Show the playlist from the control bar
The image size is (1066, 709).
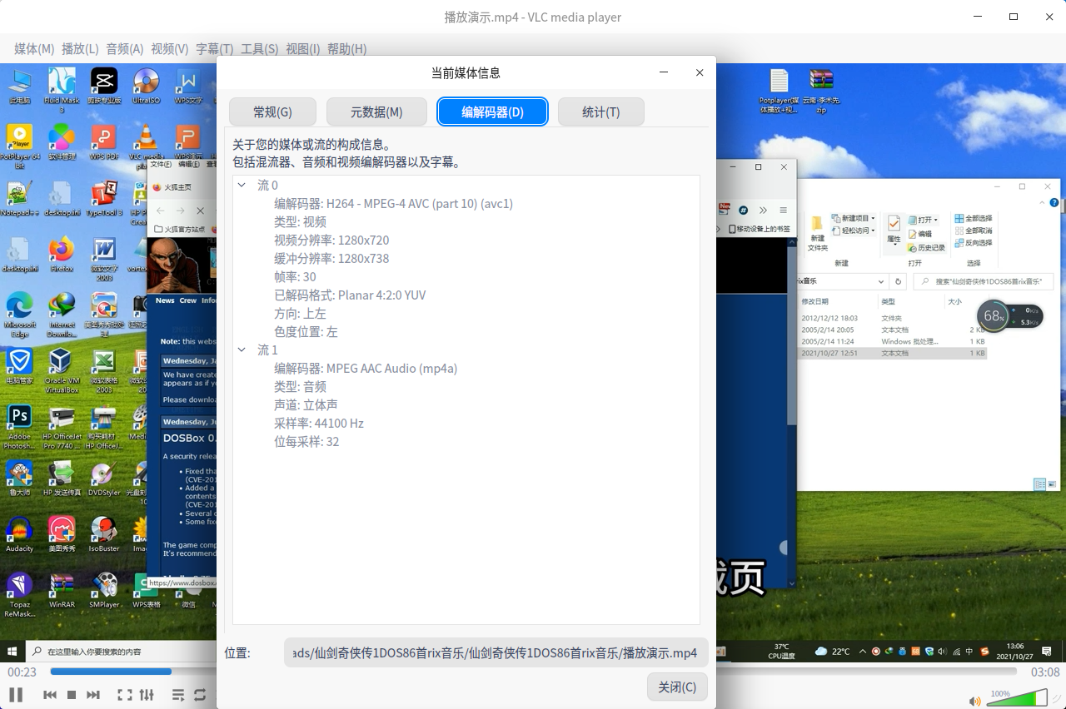tap(178, 695)
